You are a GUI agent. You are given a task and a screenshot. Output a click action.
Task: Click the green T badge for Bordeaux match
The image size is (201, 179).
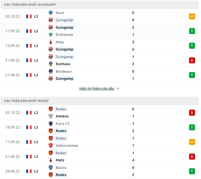(x=192, y=75)
